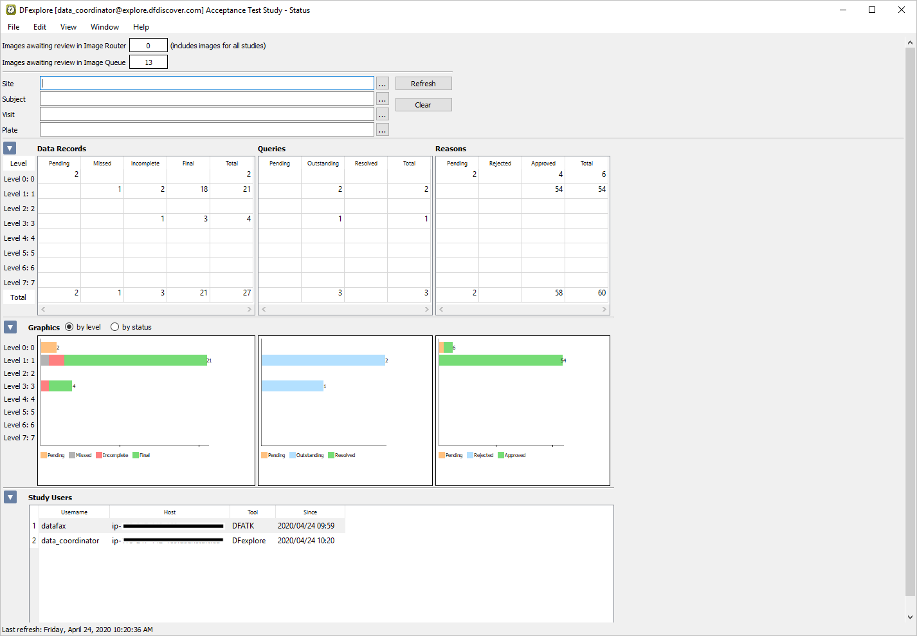The width and height of the screenshot is (917, 636).
Task: Click the Refresh button
Action: point(423,84)
